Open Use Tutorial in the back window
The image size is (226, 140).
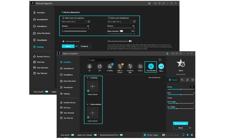click(x=40, y=73)
